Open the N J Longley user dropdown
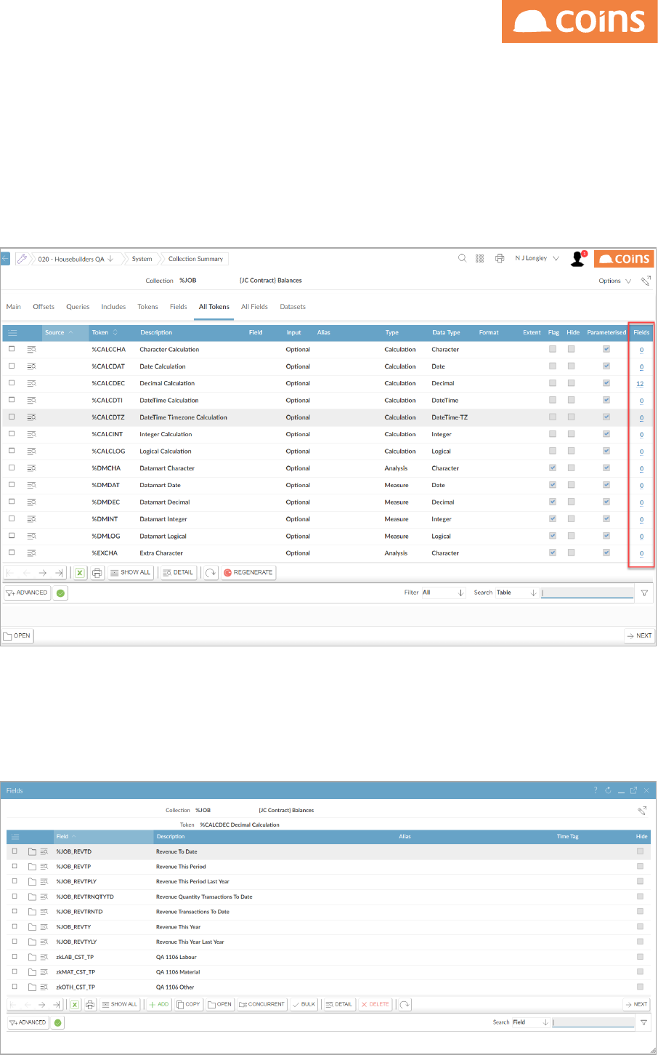Image resolution: width=658 pixels, height=1055 pixels. pyautogui.click(x=537, y=258)
